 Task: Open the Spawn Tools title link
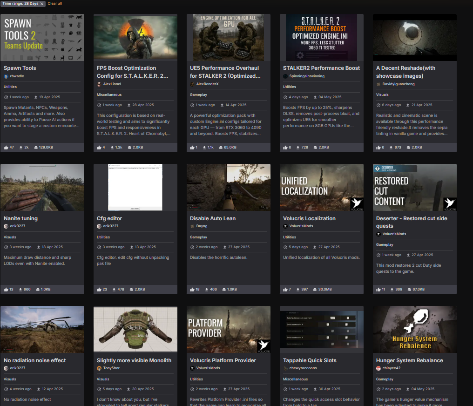pyautogui.click(x=20, y=68)
